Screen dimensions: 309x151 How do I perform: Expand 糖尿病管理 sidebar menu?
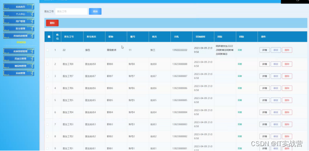click(19, 66)
